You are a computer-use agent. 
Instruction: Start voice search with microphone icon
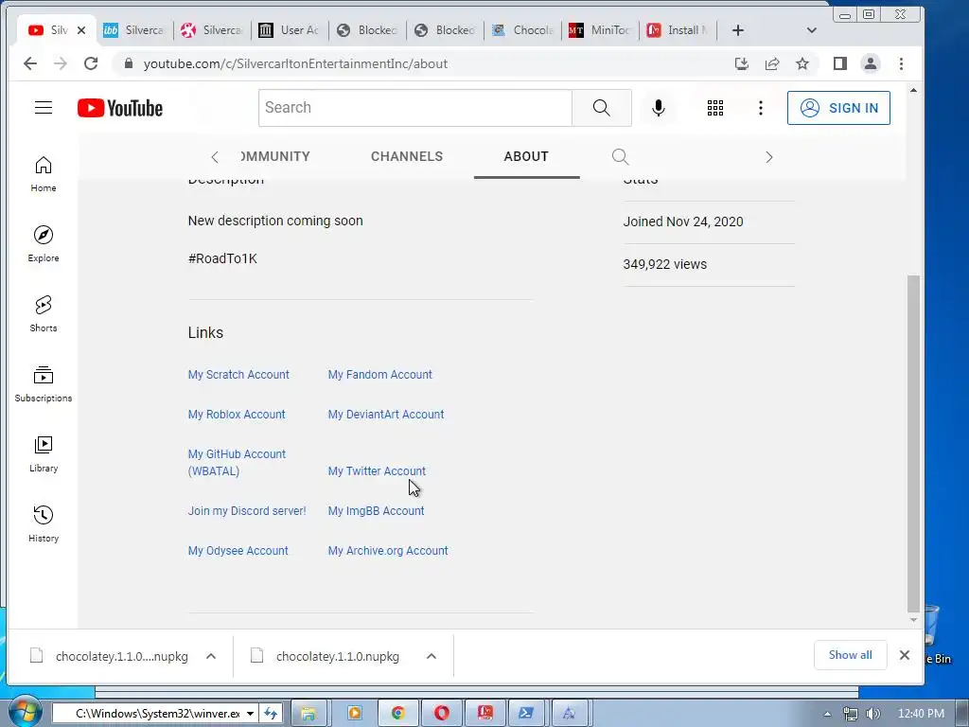(x=659, y=108)
